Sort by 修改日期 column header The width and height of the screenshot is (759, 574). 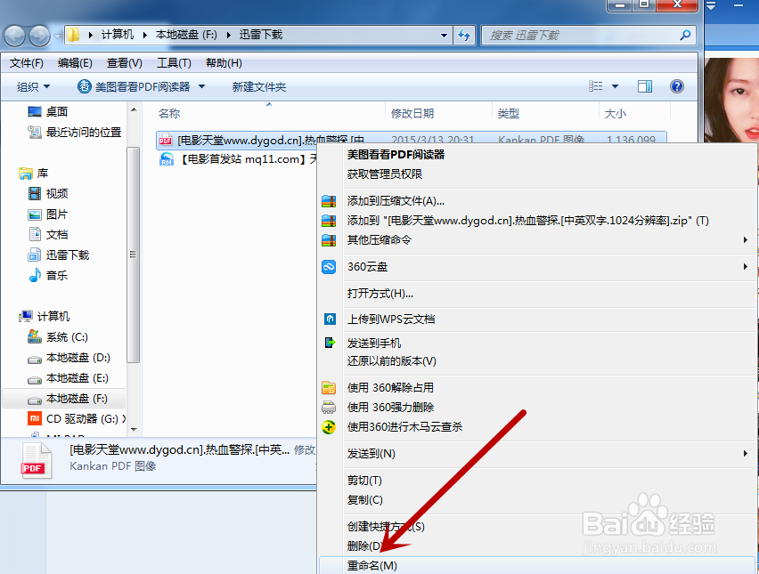coord(412,113)
